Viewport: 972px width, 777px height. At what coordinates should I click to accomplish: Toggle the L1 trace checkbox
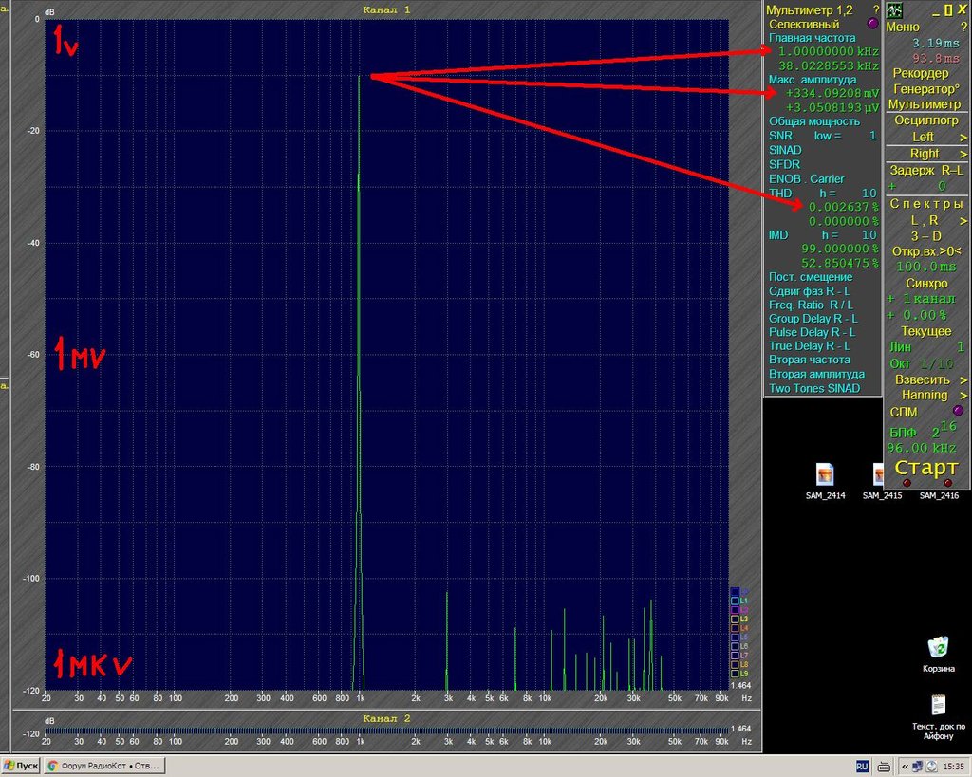(x=735, y=601)
